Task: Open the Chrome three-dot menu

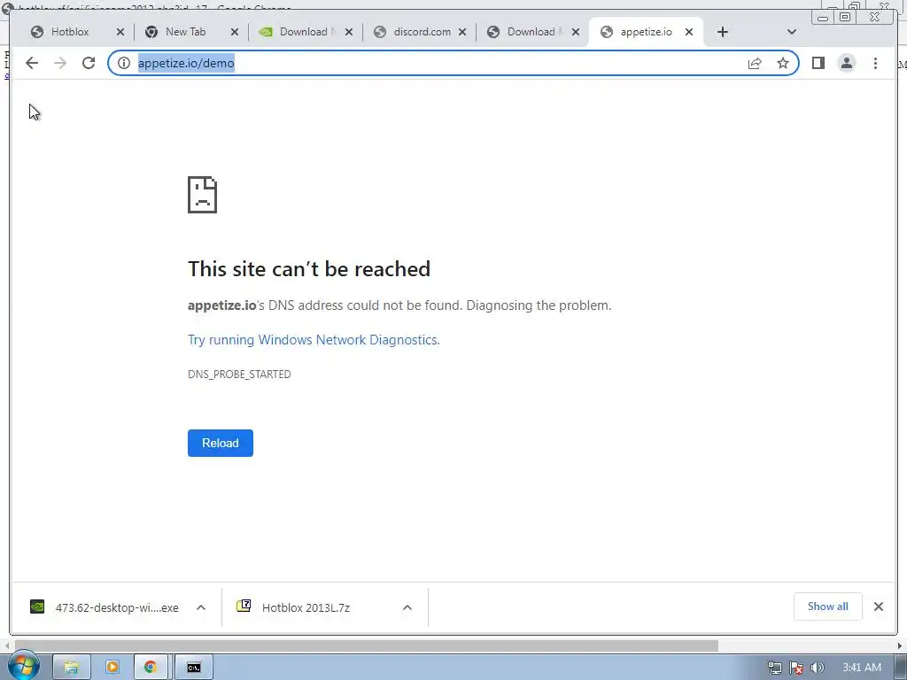Action: click(x=875, y=63)
